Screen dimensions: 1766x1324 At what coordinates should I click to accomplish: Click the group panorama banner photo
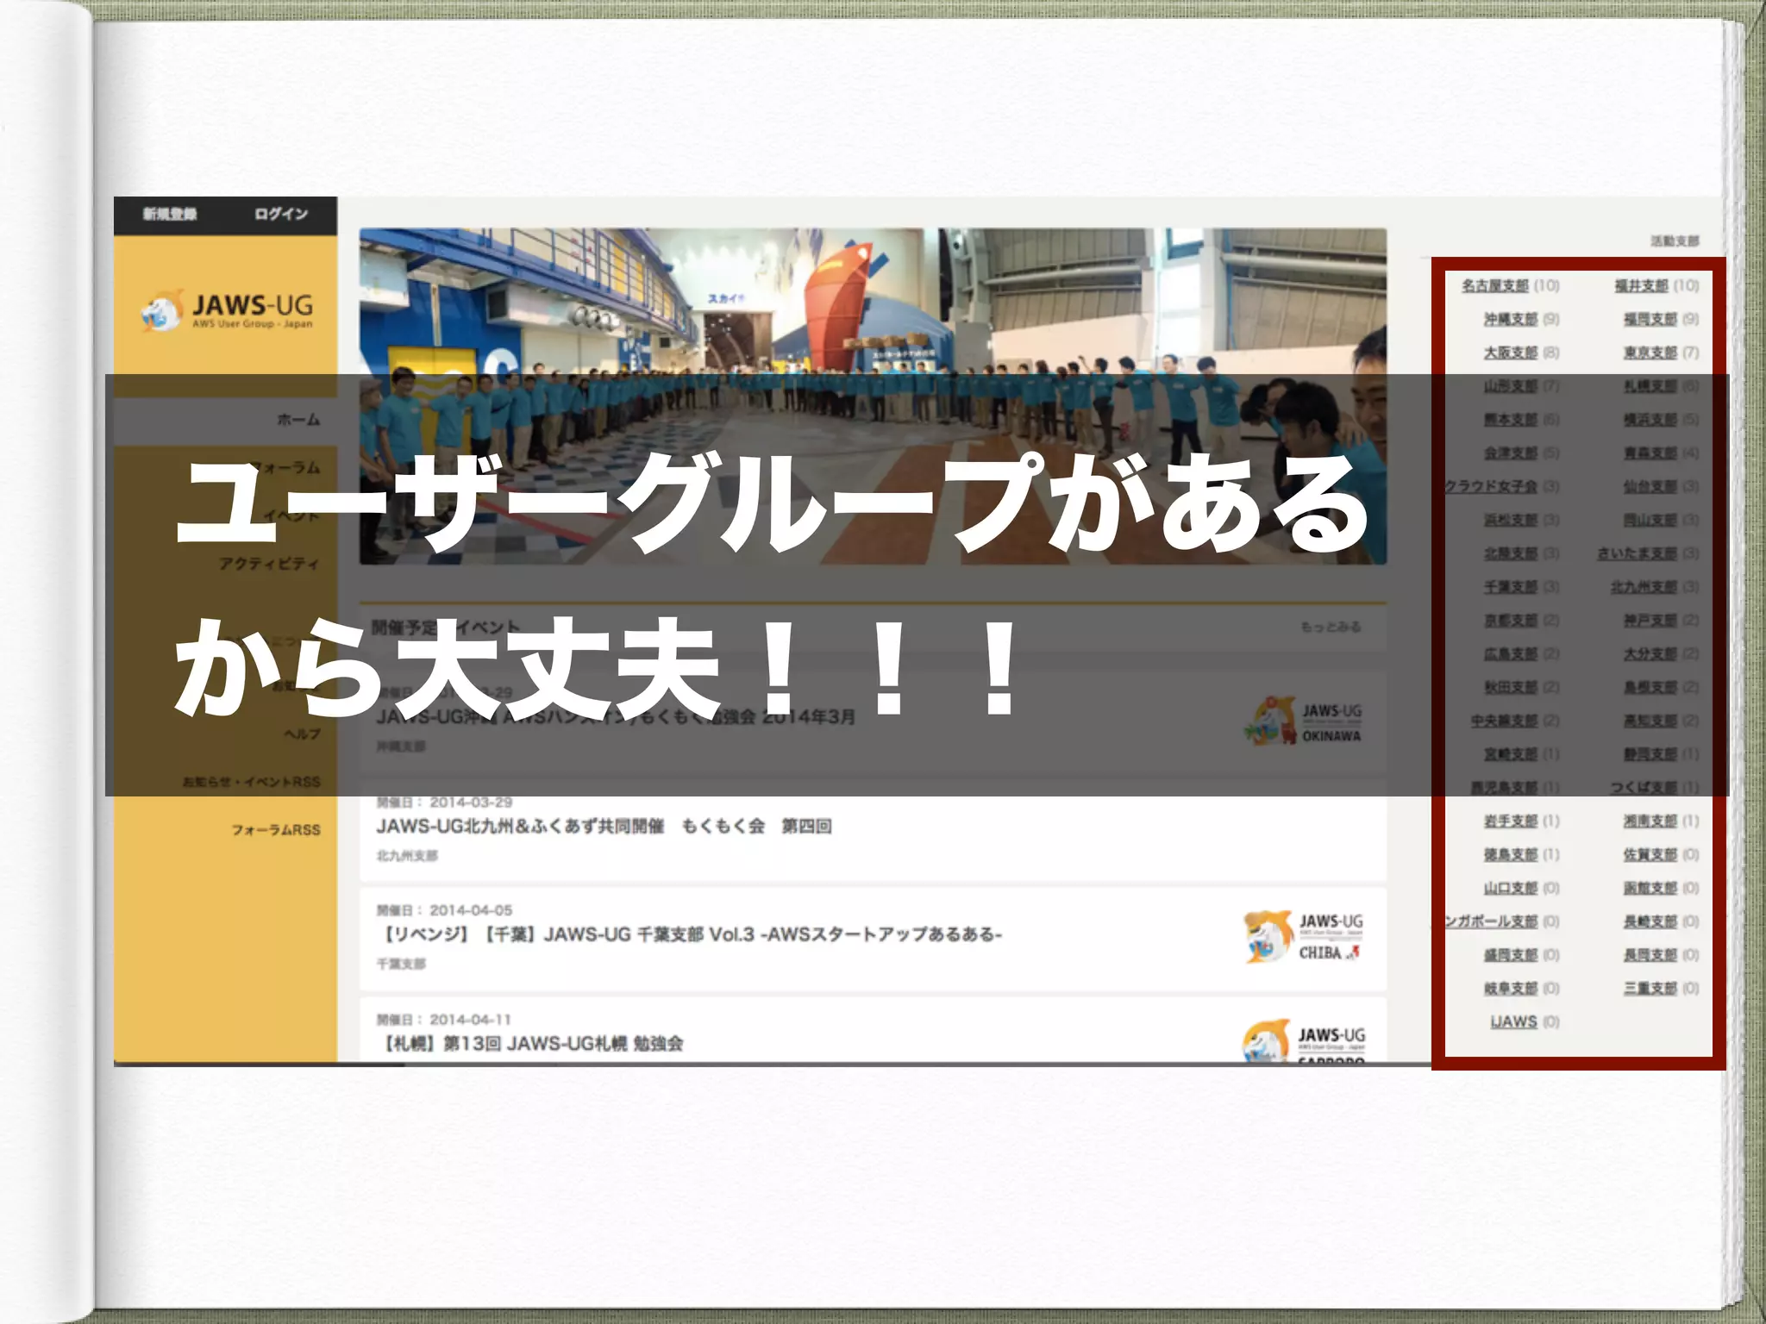[x=873, y=396]
